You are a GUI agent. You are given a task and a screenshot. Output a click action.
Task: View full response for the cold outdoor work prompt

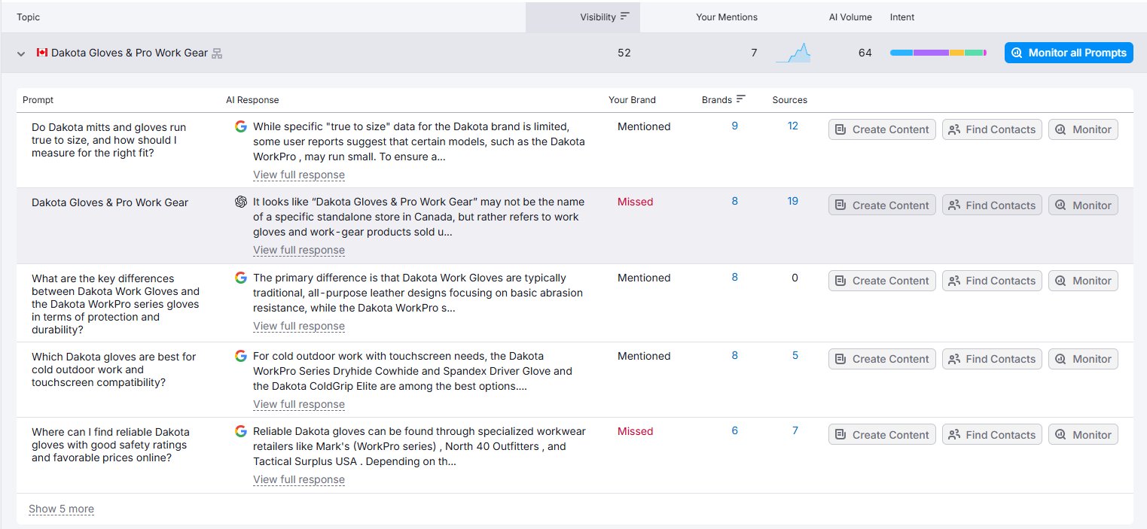point(299,404)
